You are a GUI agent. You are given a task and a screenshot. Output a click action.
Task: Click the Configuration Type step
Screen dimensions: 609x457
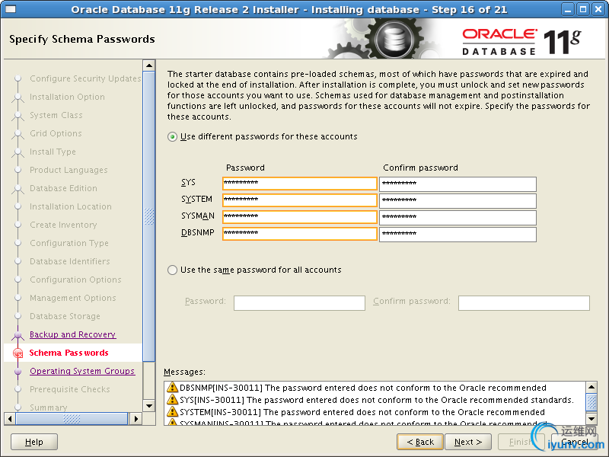coord(69,243)
